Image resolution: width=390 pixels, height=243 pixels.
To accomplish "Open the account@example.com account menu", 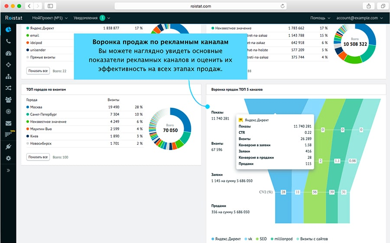I will pos(359,18).
